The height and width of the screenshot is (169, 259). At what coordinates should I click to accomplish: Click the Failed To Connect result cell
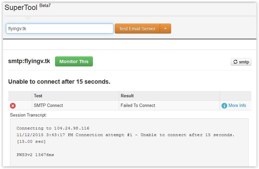click(138, 105)
